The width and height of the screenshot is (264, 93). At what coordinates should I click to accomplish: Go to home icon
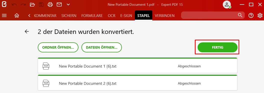[x=17, y=16]
